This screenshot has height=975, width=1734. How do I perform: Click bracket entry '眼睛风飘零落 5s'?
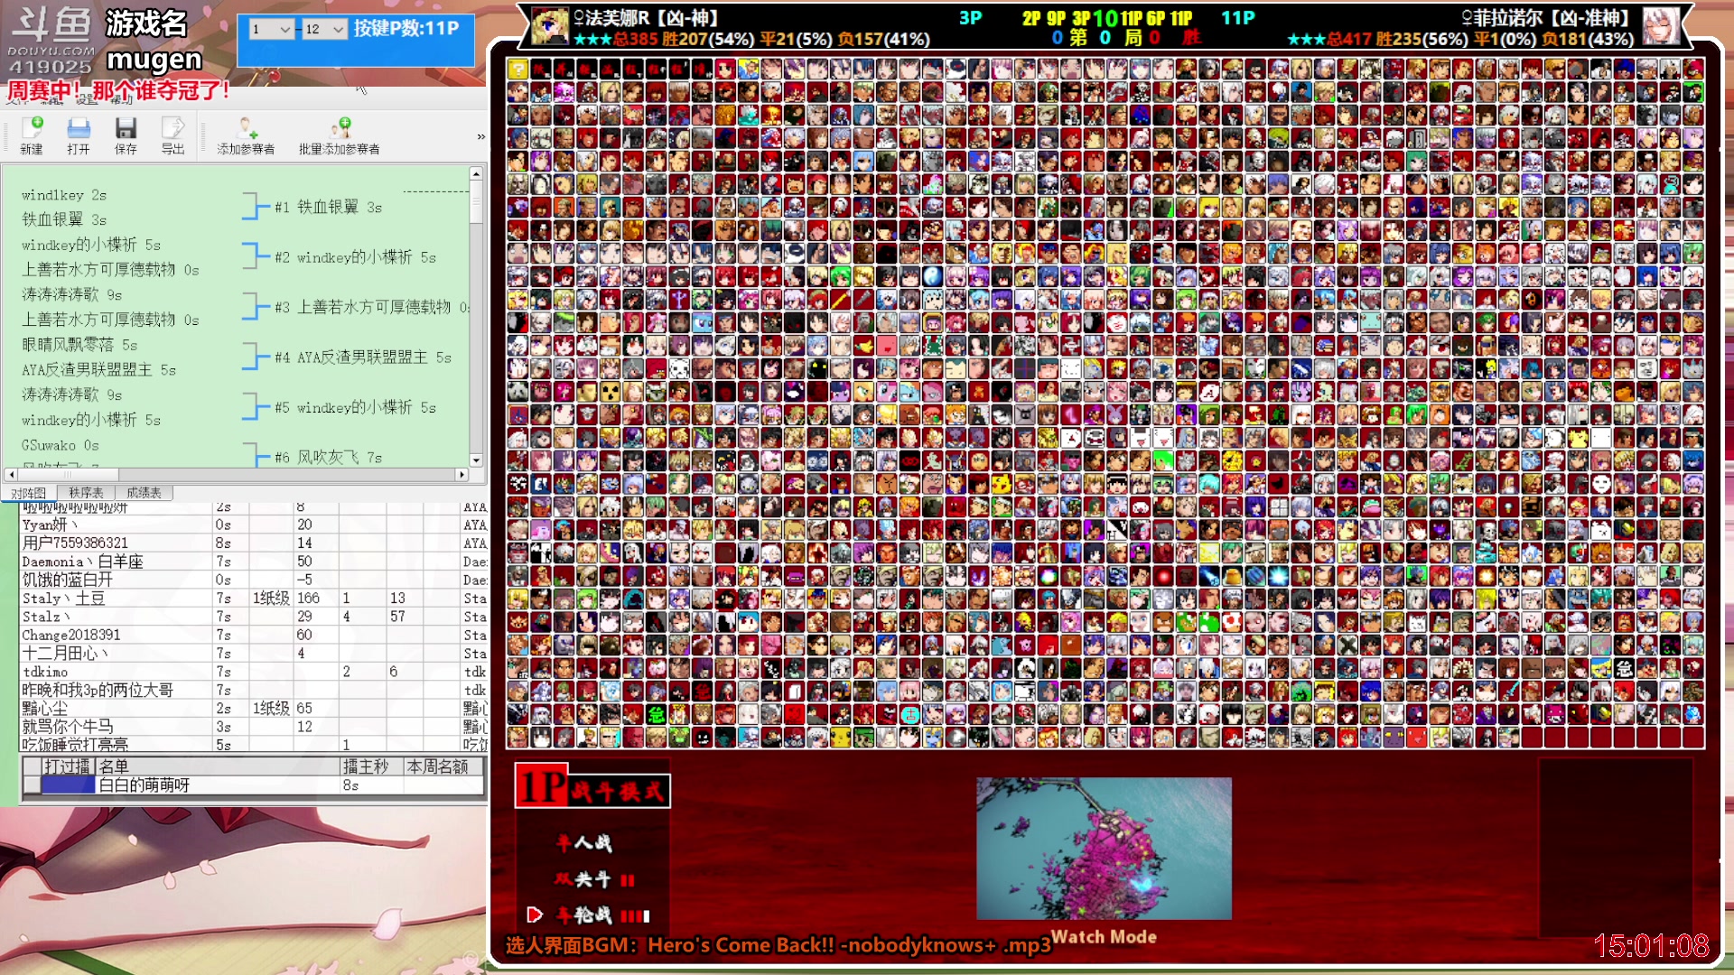click(79, 345)
